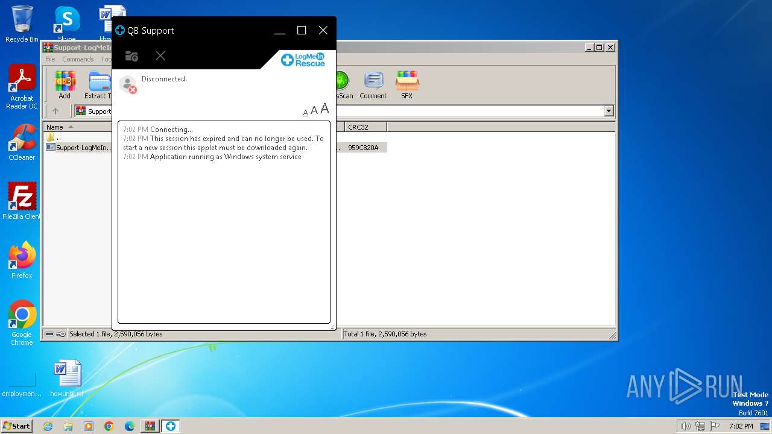Sort by the CRC32 column header
Screen dimensions: 772x434
365,127
